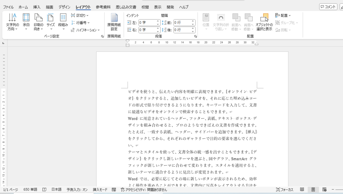Open the 段落 paragraph dialog launcher

195,36
